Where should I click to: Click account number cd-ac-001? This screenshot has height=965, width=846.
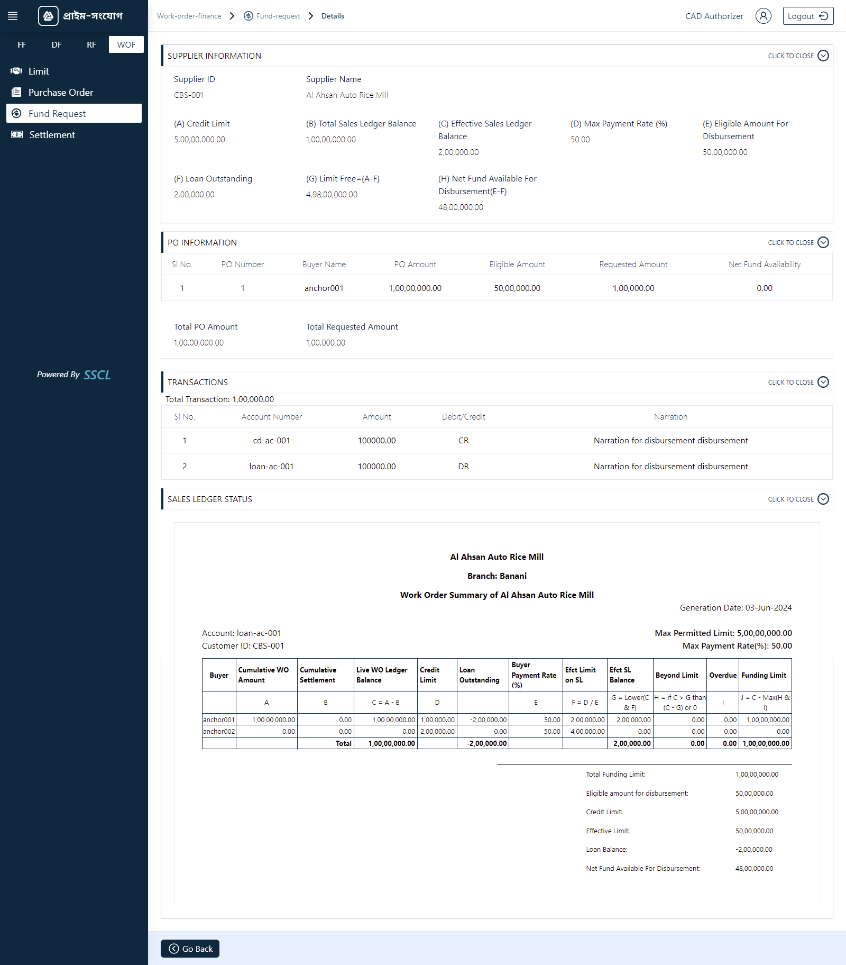point(271,441)
